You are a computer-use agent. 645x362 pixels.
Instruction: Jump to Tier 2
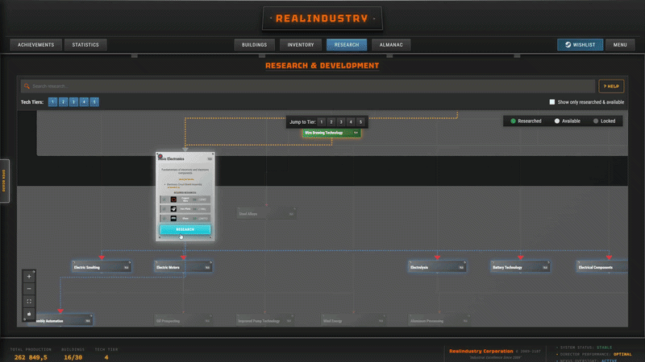[x=331, y=122]
